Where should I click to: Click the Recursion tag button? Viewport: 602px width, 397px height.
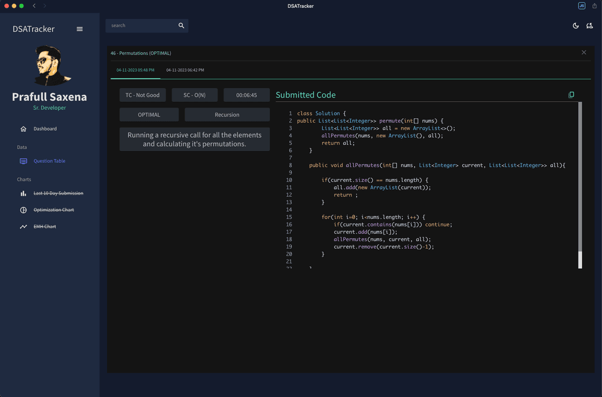(x=227, y=115)
